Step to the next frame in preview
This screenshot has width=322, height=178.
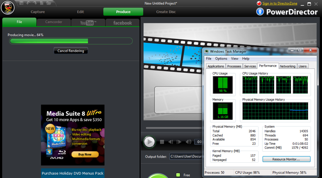pyautogui.click(x=179, y=142)
